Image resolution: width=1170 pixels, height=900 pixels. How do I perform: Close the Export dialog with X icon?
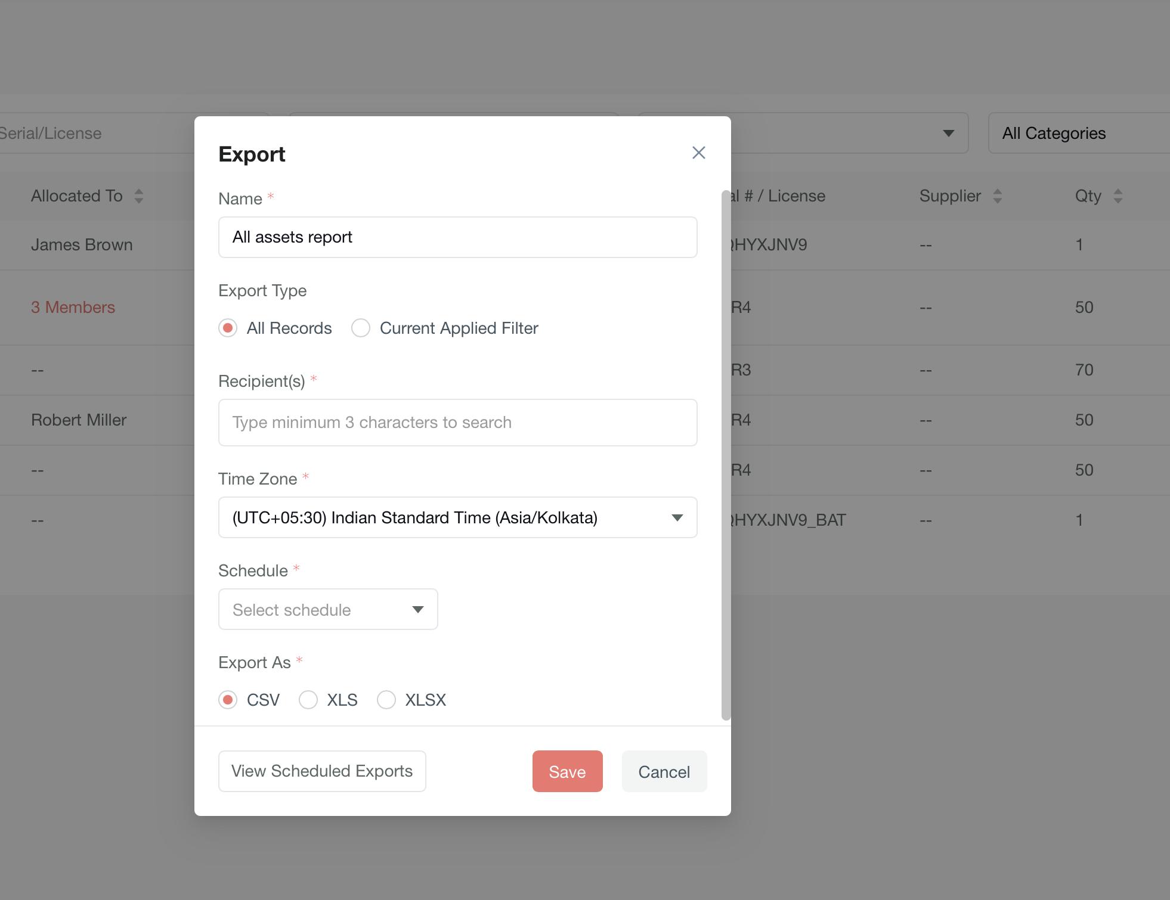pyautogui.click(x=698, y=153)
